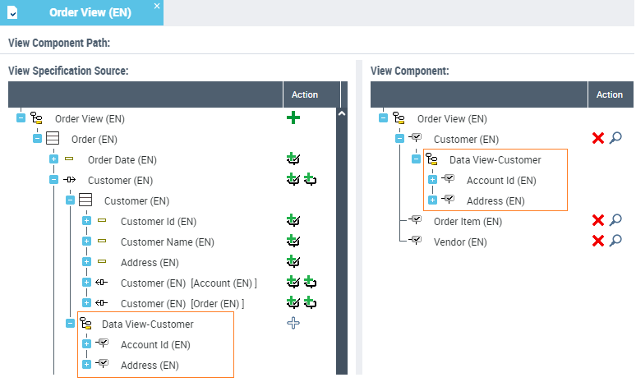Collapse Data View-Customer in View Component panel

coord(416,159)
